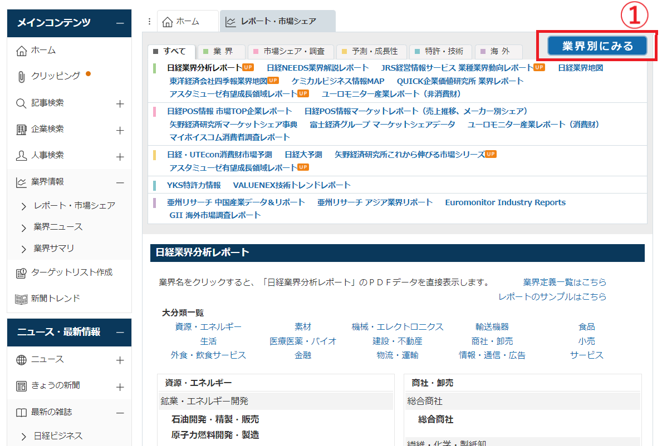Collapse the メインコンテンツ panel
Image resolution: width=662 pixels, height=446 pixels.
(x=120, y=23)
